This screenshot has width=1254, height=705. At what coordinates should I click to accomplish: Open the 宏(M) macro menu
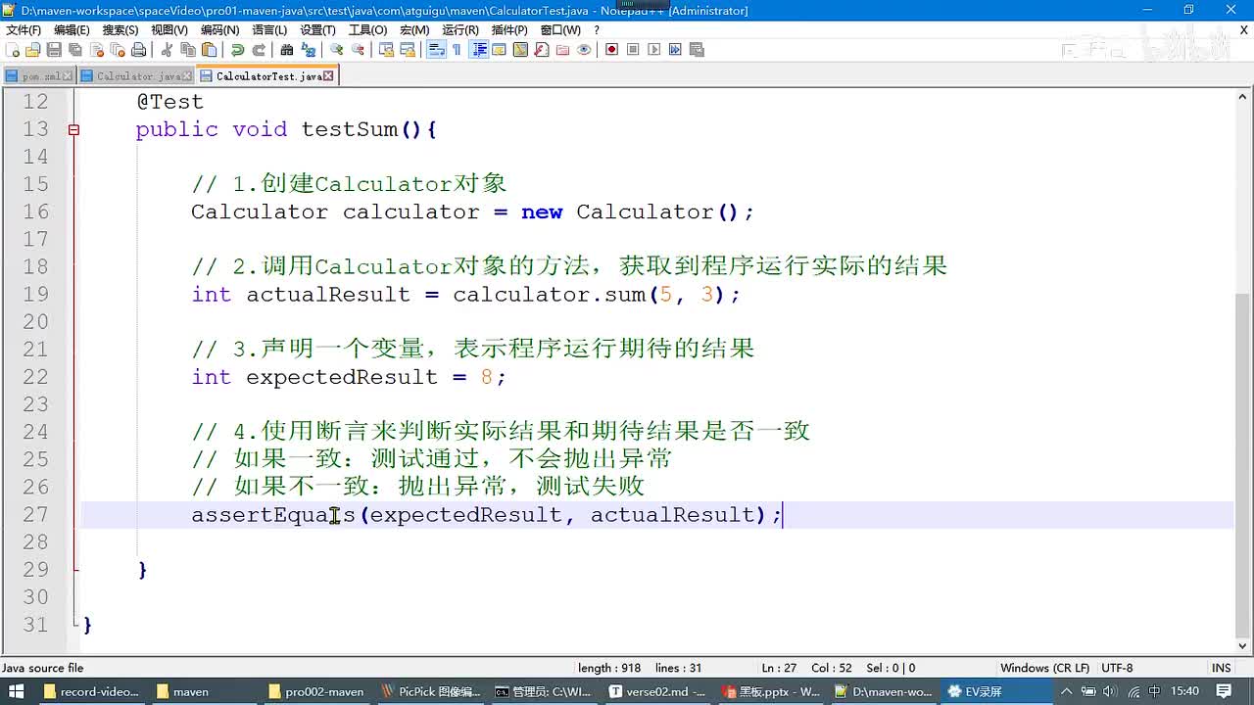(x=414, y=30)
